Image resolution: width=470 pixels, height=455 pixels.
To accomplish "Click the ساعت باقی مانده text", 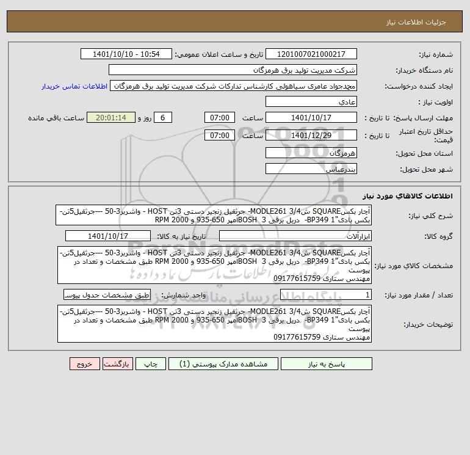I will point(56,118).
